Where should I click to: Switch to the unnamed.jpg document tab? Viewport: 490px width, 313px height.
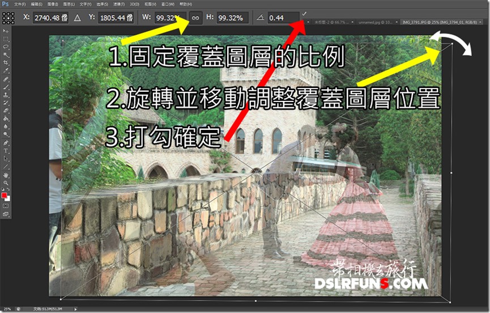pyautogui.click(x=368, y=22)
